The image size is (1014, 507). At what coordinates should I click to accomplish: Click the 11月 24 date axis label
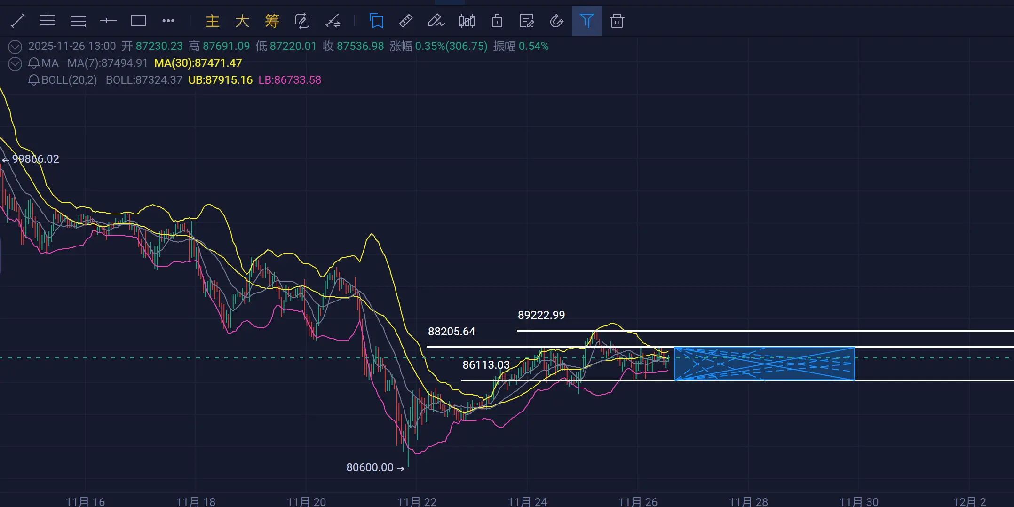[x=527, y=502]
